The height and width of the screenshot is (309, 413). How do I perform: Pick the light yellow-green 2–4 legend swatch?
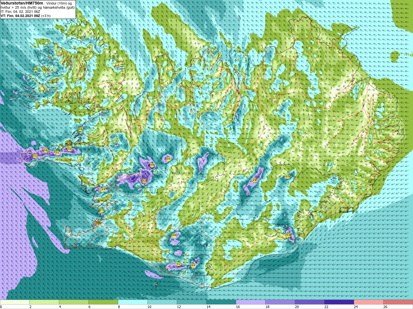coord(44,302)
